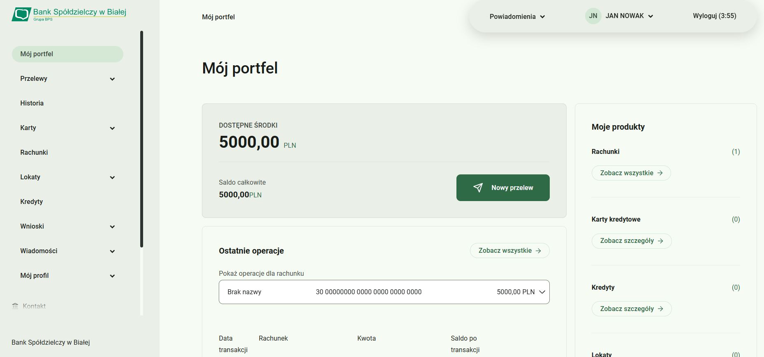Image resolution: width=764 pixels, height=357 pixels.
Task: Expand the Lokaty menu section
Action: 112,177
